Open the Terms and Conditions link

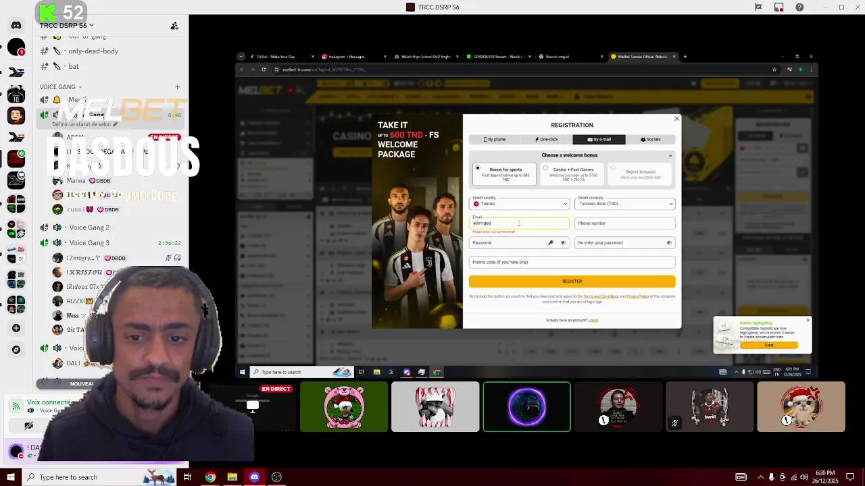[601, 296]
